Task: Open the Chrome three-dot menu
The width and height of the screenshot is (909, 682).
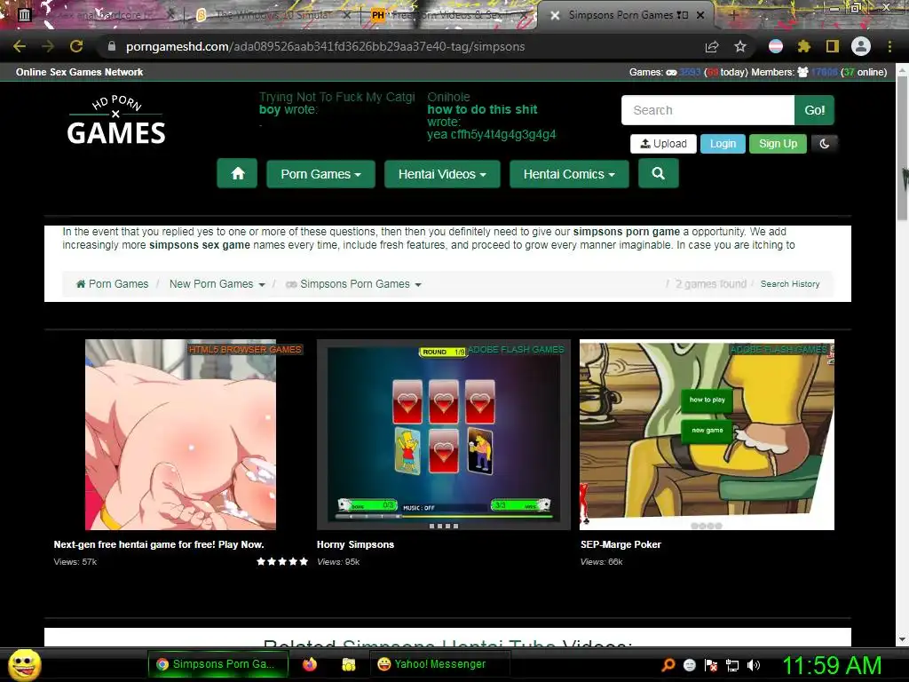Action: [889, 46]
